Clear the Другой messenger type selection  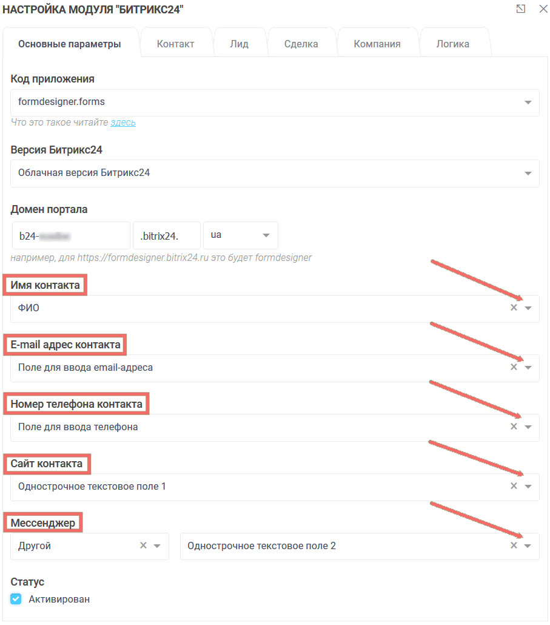pyautogui.click(x=143, y=546)
